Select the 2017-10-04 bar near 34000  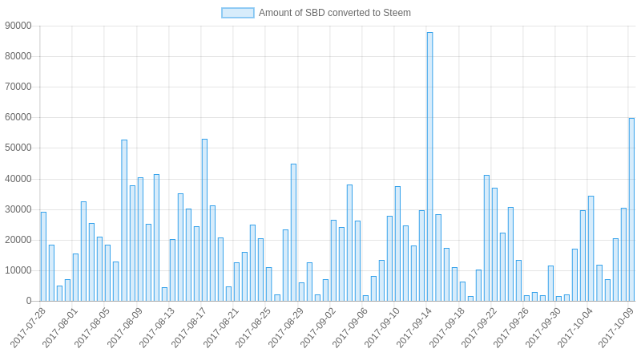pos(591,249)
